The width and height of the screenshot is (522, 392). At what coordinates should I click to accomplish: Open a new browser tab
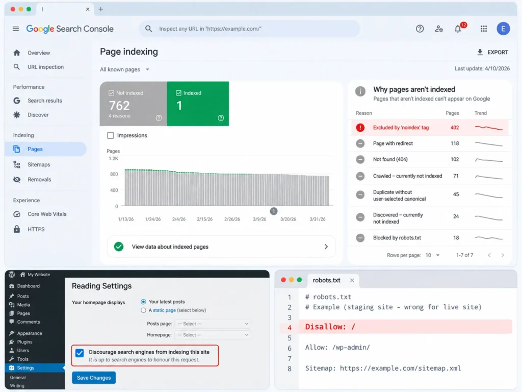[x=100, y=9]
